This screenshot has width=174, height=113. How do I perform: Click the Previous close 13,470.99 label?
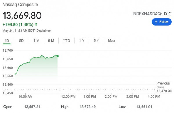pyautogui.click(x=164, y=87)
